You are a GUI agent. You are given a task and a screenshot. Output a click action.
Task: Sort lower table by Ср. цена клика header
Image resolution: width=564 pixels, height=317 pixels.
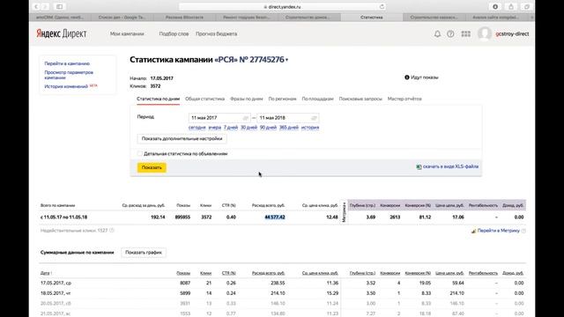320,273
